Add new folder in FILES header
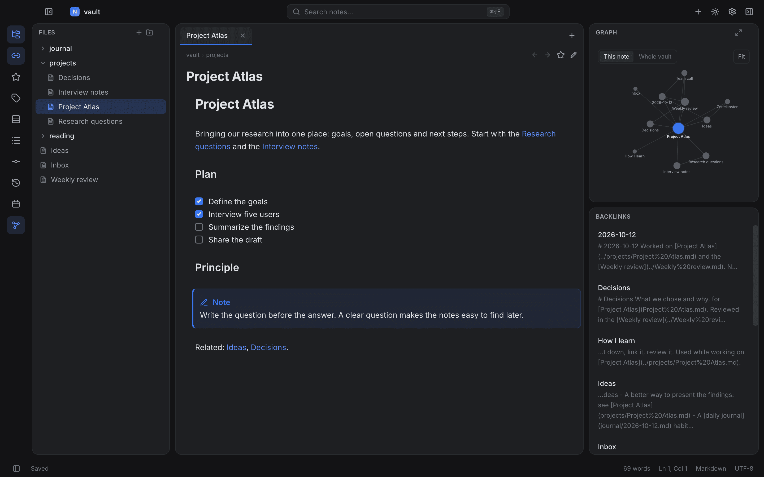764x477 pixels. tap(150, 33)
